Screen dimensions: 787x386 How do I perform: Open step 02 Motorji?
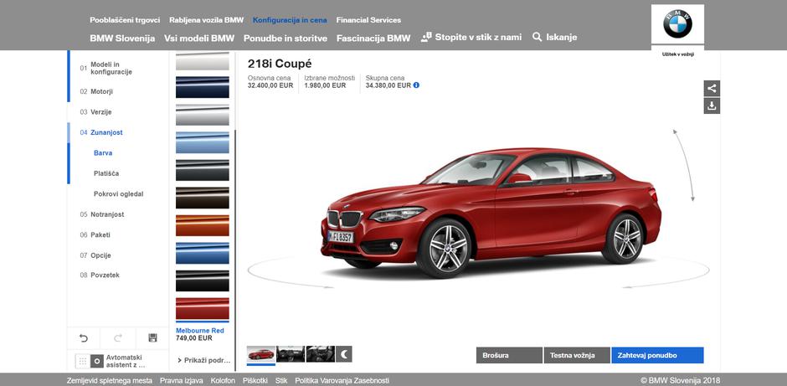(96, 92)
